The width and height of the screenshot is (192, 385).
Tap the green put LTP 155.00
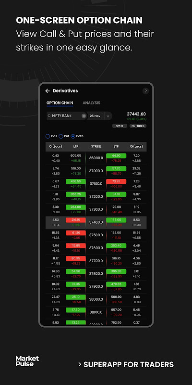[x=116, y=220]
